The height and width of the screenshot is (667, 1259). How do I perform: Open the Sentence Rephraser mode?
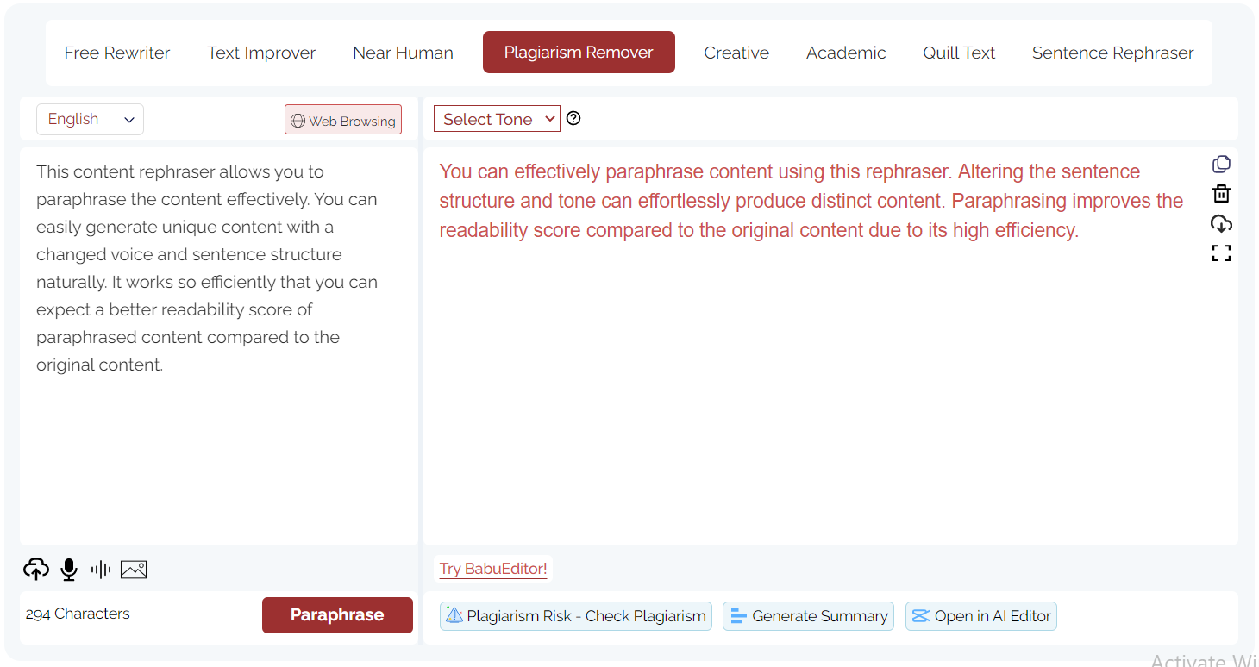(x=1112, y=53)
